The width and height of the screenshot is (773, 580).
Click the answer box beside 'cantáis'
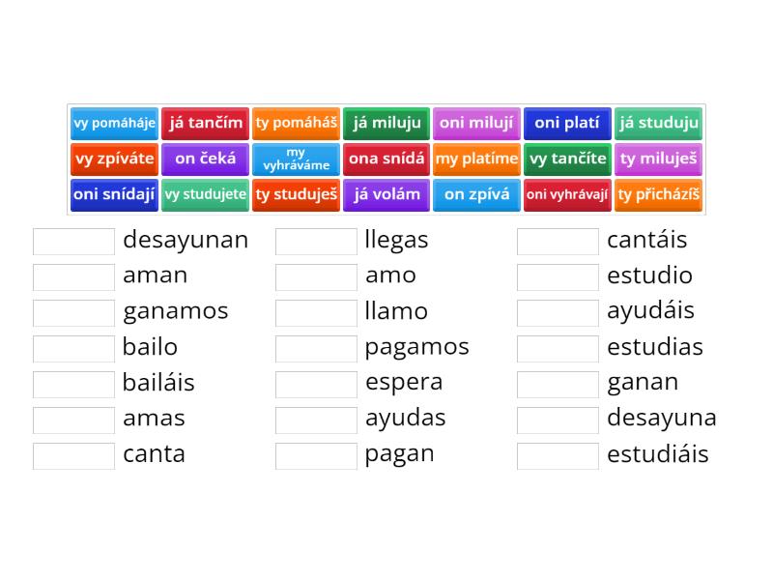point(558,241)
